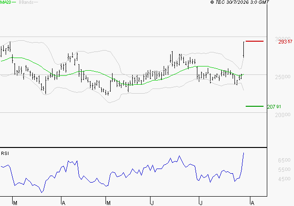Click the 200.00 price axis label
The height and width of the screenshot is (206, 294).
coord(283,115)
